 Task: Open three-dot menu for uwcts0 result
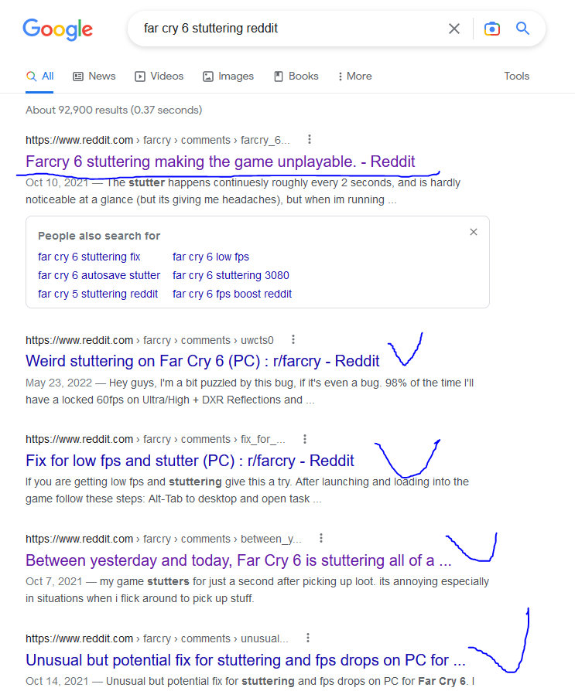pyautogui.click(x=293, y=339)
